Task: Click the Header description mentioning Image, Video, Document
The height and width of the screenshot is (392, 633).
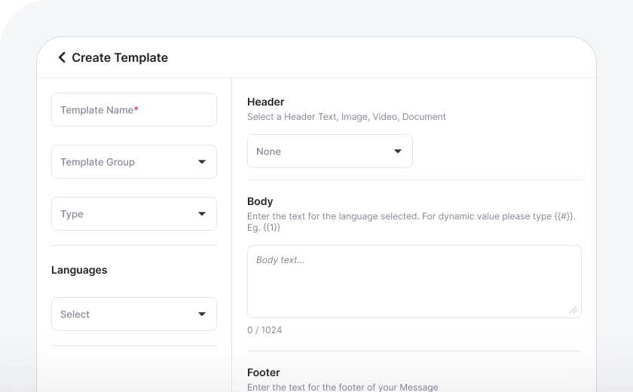Action: click(x=347, y=117)
